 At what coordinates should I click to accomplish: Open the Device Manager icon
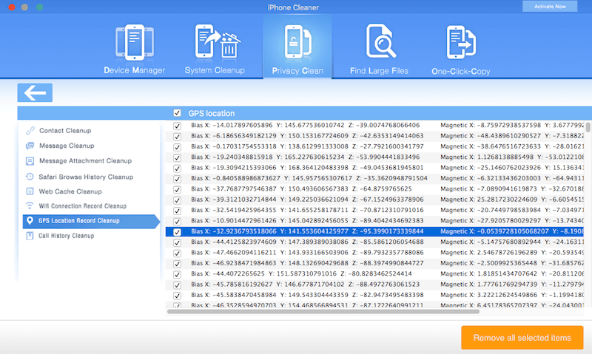coord(135,43)
